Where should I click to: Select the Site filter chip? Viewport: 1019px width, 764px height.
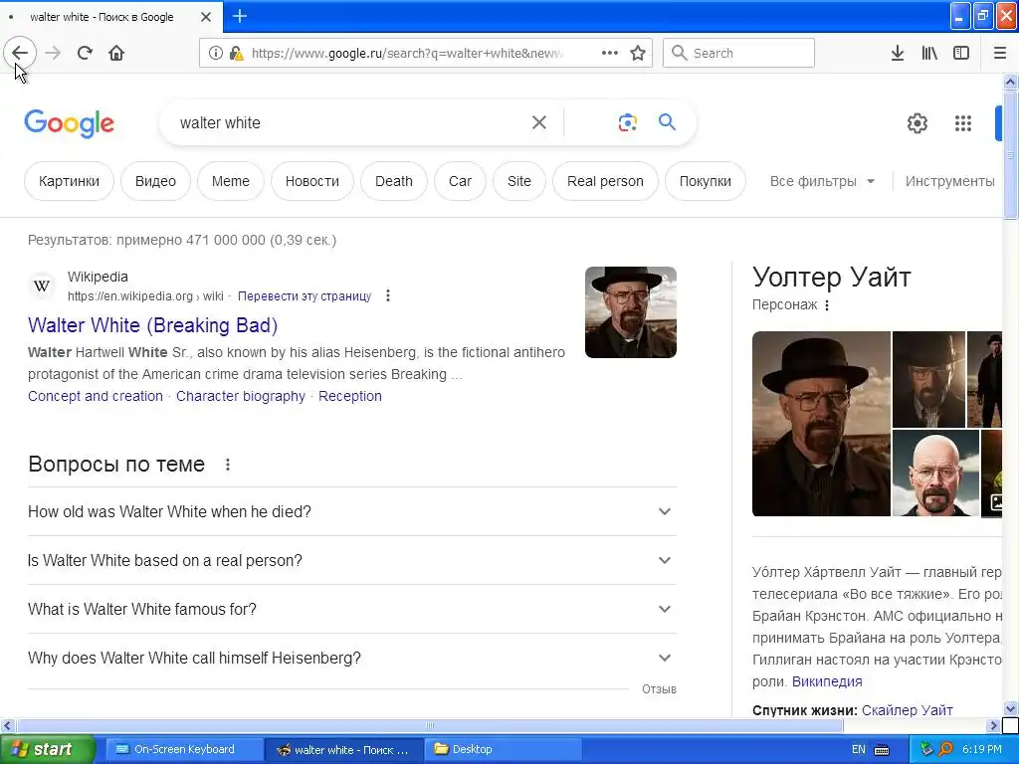tap(519, 181)
